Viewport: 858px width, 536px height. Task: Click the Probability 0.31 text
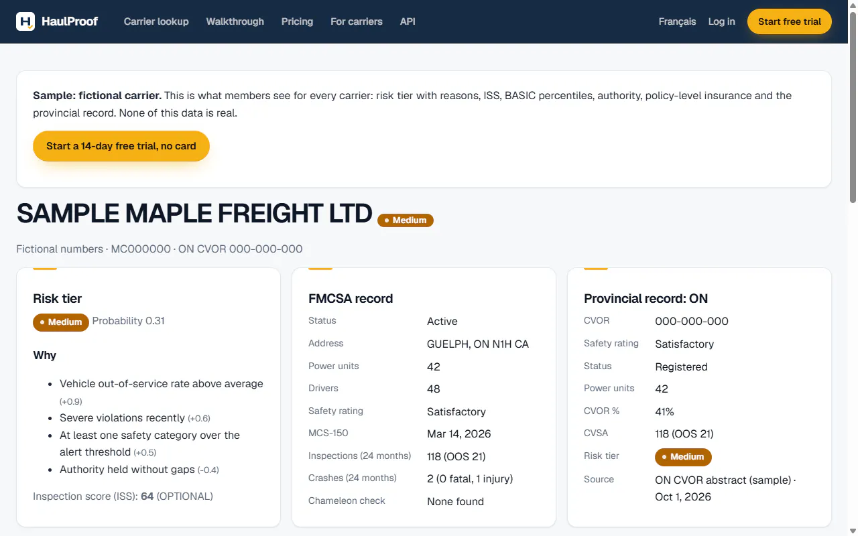129,321
